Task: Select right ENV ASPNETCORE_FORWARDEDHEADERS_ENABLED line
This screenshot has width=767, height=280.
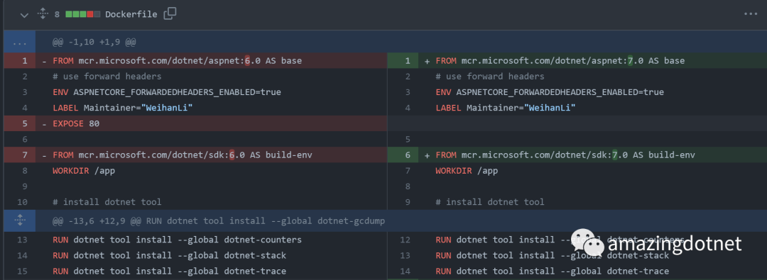Action: [x=550, y=92]
